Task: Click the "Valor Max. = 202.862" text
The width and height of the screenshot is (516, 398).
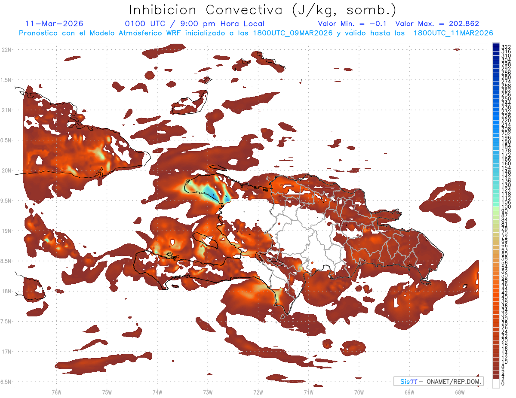Action: click(437, 24)
